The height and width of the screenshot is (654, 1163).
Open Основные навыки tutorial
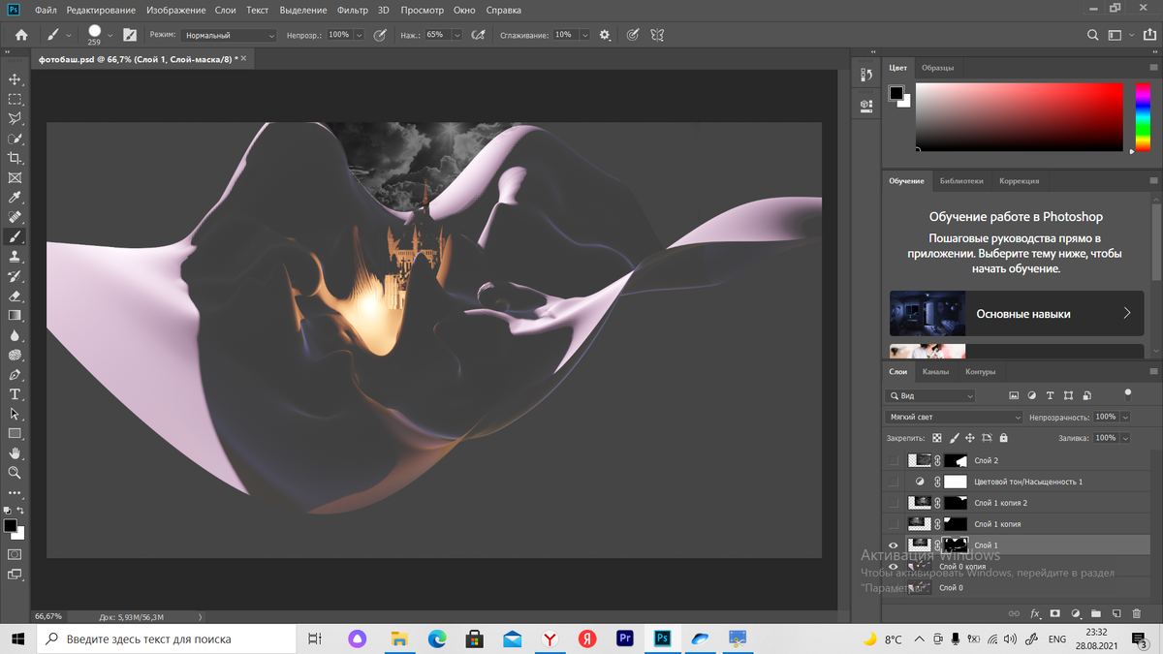point(1017,314)
